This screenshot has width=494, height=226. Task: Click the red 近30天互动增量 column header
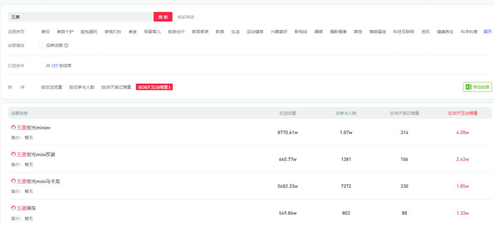463,113
